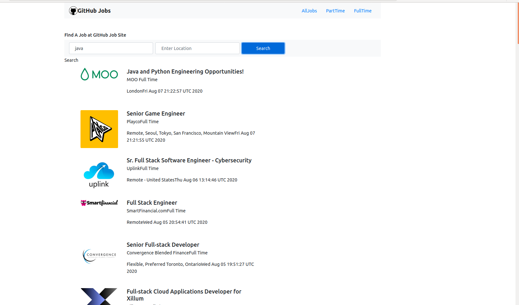The image size is (519, 305).
Task: Click the Xillum X logo
Action: coord(99,296)
